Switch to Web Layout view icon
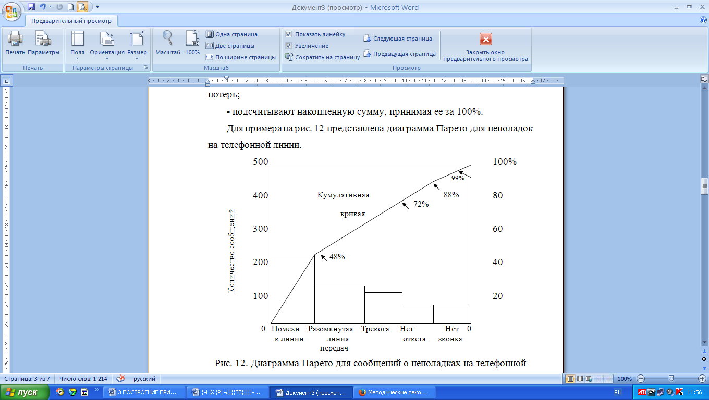This screenshot has height=400, width=709. point(588,379)
